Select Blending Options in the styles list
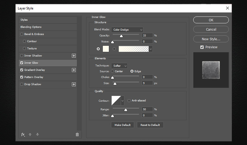The width and height of the screenshot is (247, 145). (31, 27)
